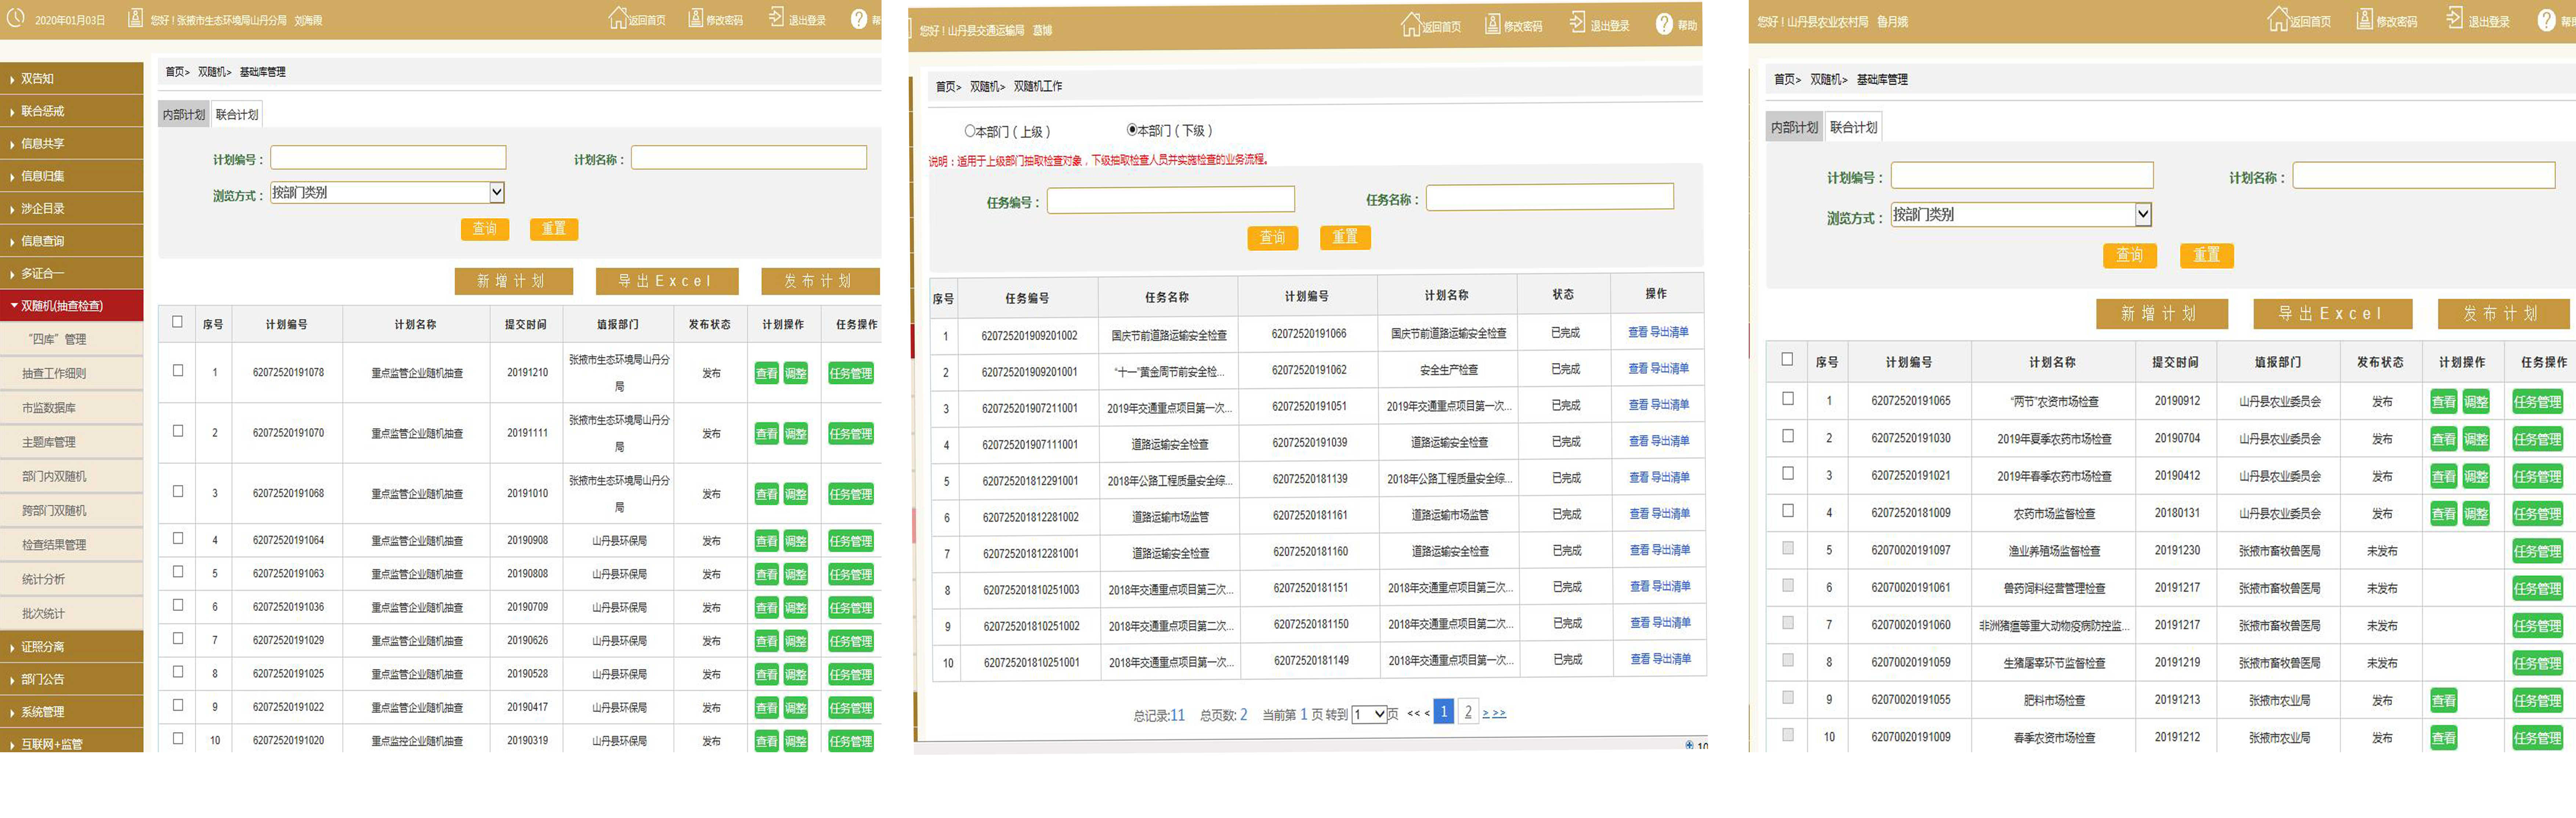Click user icon beside 张掖市生态环境局 greeting

tap(135, 18)
